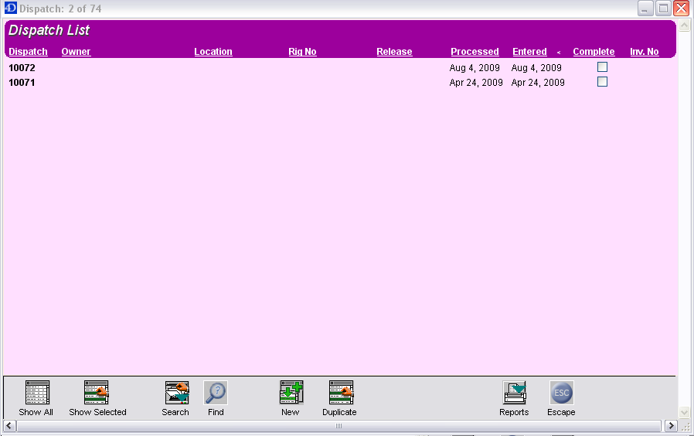Duplicate the selected dispatch

[340, 393]
